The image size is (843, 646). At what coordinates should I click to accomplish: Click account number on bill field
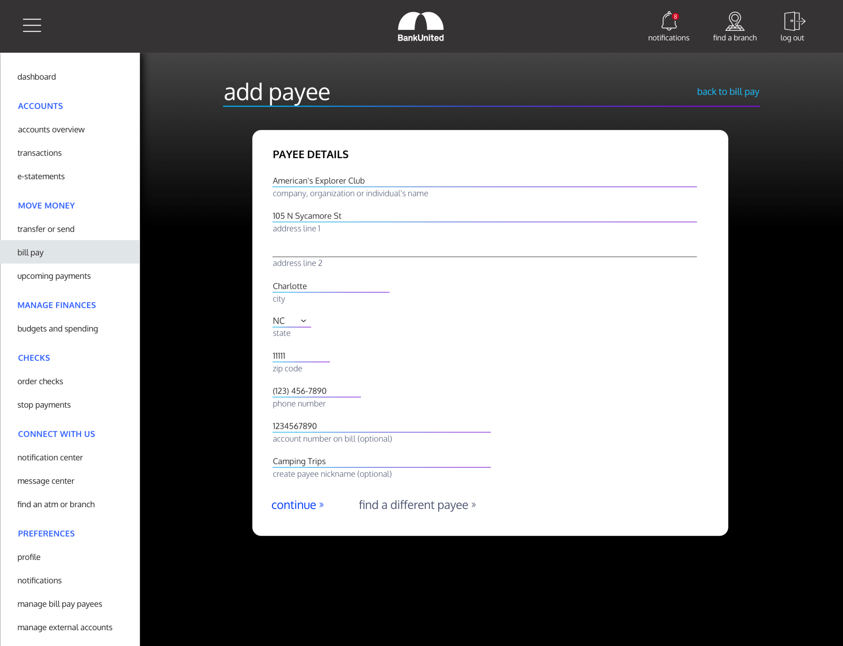click(x=382, y=426)
